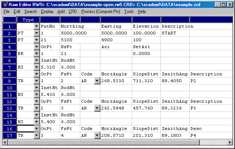Screen dimensions: 235x149
Task: Click the Raw Editor title bar icon
Action: click(x=5, y=4)
